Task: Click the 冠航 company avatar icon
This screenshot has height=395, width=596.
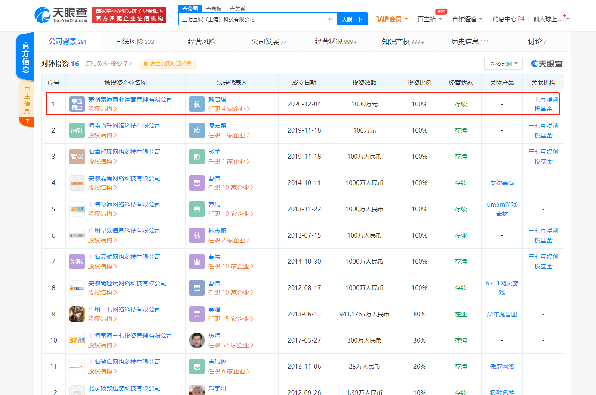Action: 77,262
